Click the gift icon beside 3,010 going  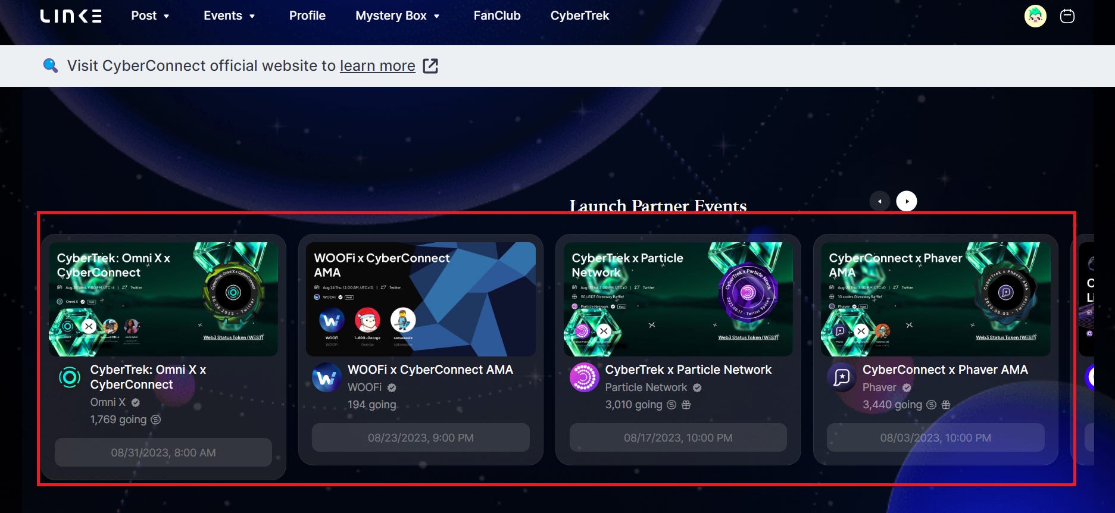686,405
